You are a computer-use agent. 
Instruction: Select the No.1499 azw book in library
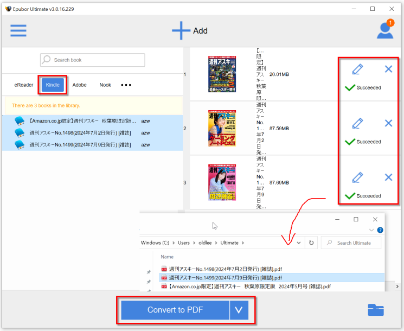(x=93, y=145)
